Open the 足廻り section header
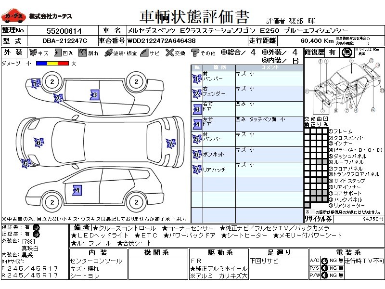This screenshot has height=289, width=385. 279,252
